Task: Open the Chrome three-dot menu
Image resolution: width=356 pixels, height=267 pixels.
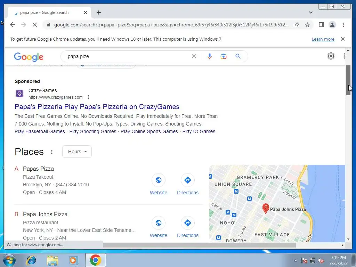Action: point(343,25)
